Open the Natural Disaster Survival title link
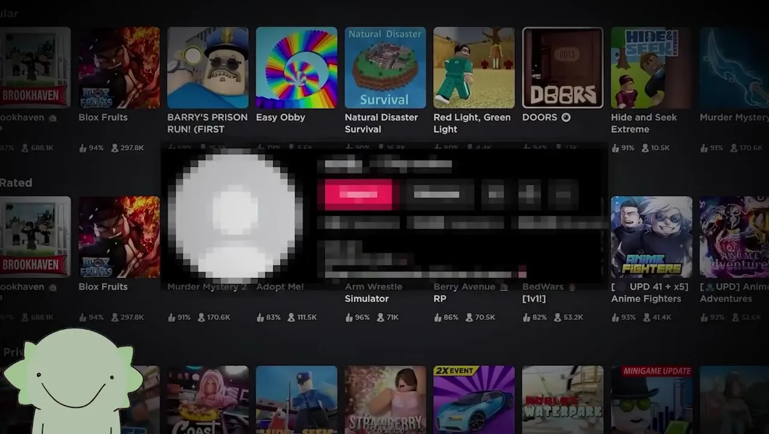Image resolution: width=769 pixels, height=434 pixels. [381, 124]
